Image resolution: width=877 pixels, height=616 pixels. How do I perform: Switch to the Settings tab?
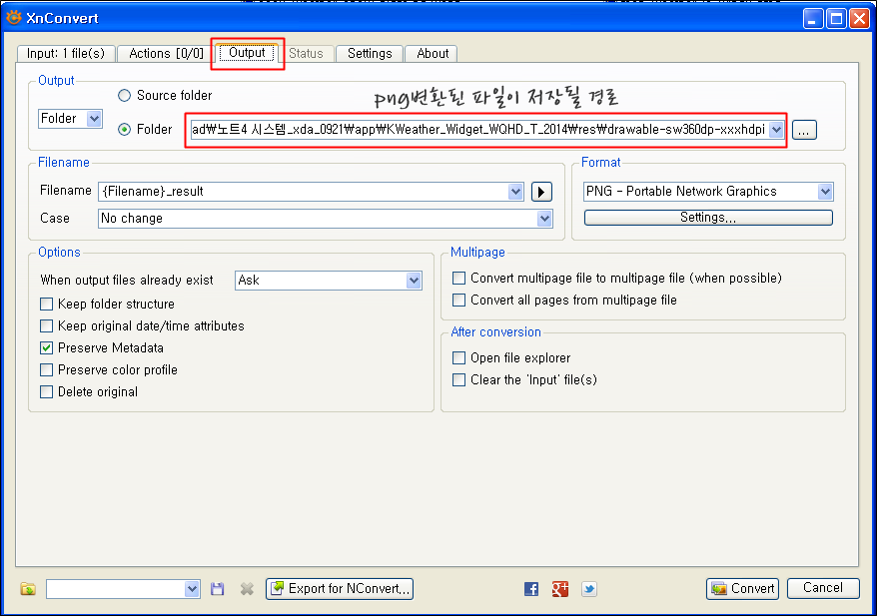tap(370, 54)
